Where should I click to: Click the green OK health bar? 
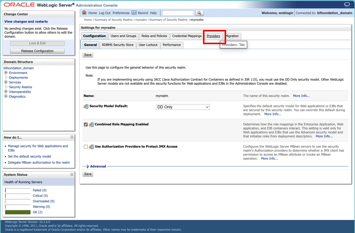click(x=18, y=212)
